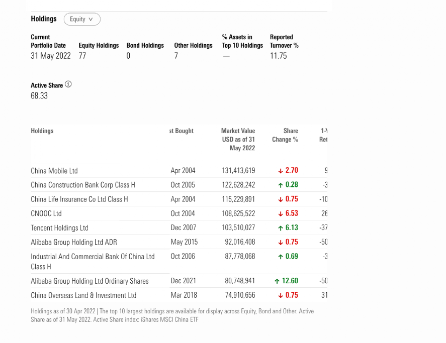Click the green up arrow for Tencent share change
This screenshot has height=343, width=446.
coord(281,227)
